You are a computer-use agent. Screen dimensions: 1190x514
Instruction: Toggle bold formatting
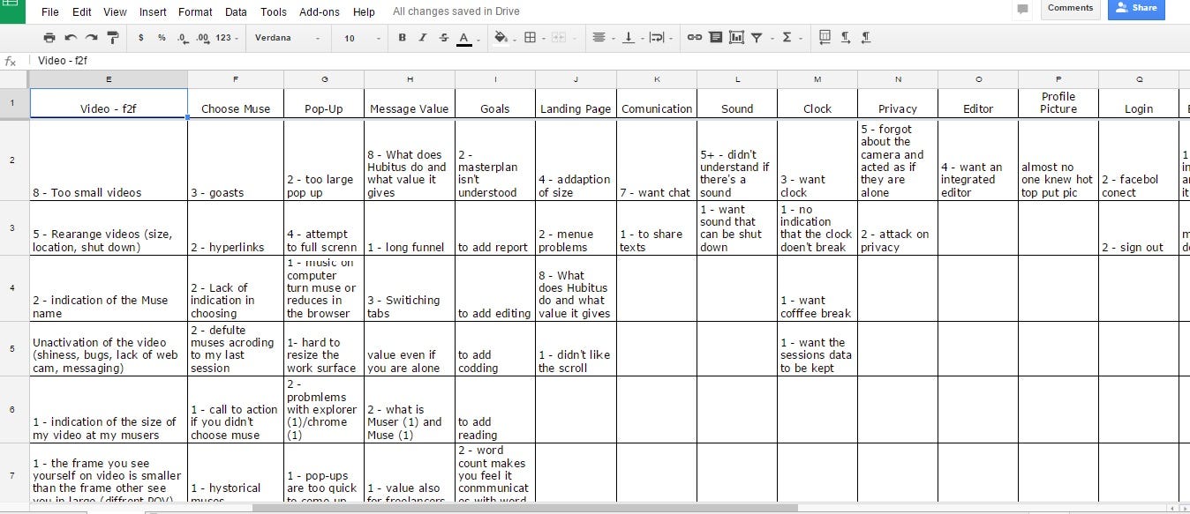(x=403, y=38)
